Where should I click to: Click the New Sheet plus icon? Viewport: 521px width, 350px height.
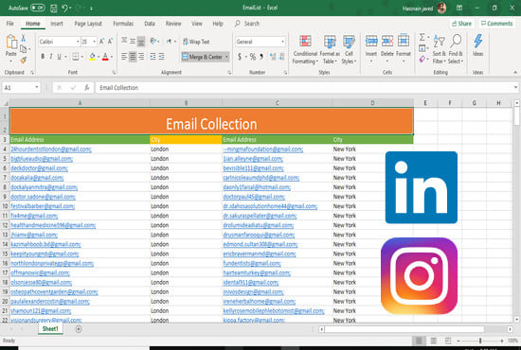point(79,329)
